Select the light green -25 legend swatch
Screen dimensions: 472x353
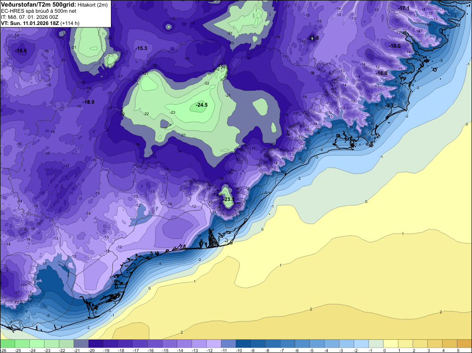tap(22, 344)
